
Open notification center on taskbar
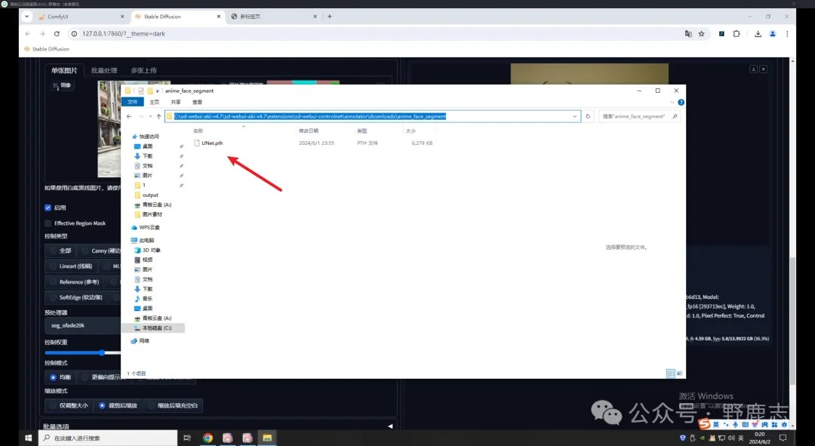[783, 438]
